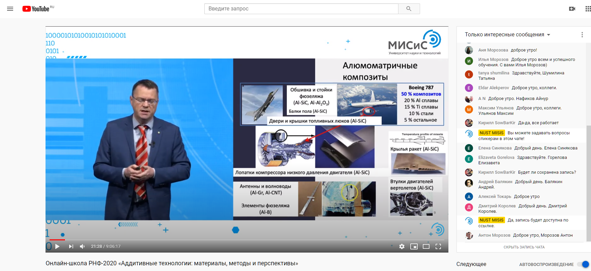This screenshot has width=591, height=271.
Task: Click the NUST MISIS badge in chat
Action: (x=491, y=133)
